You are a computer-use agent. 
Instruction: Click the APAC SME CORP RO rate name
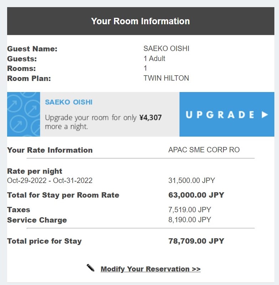tap(204, 150)
